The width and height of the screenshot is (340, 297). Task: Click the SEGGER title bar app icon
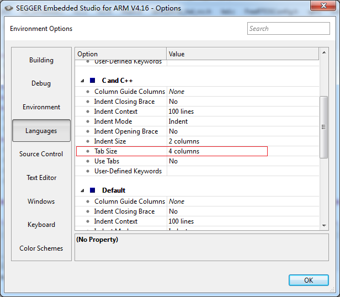pyautogui.click(x=9, y=8)
